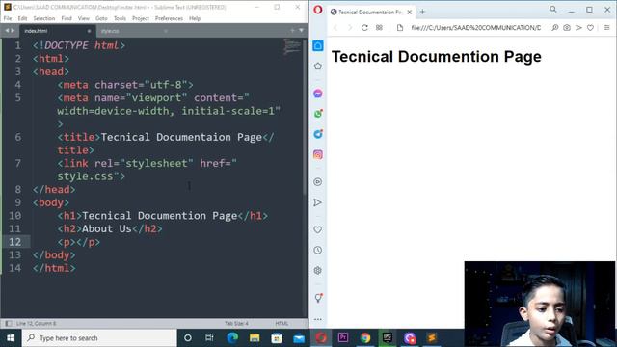
Task: Click line number 12 in the gutter
Action: [15, 242]
